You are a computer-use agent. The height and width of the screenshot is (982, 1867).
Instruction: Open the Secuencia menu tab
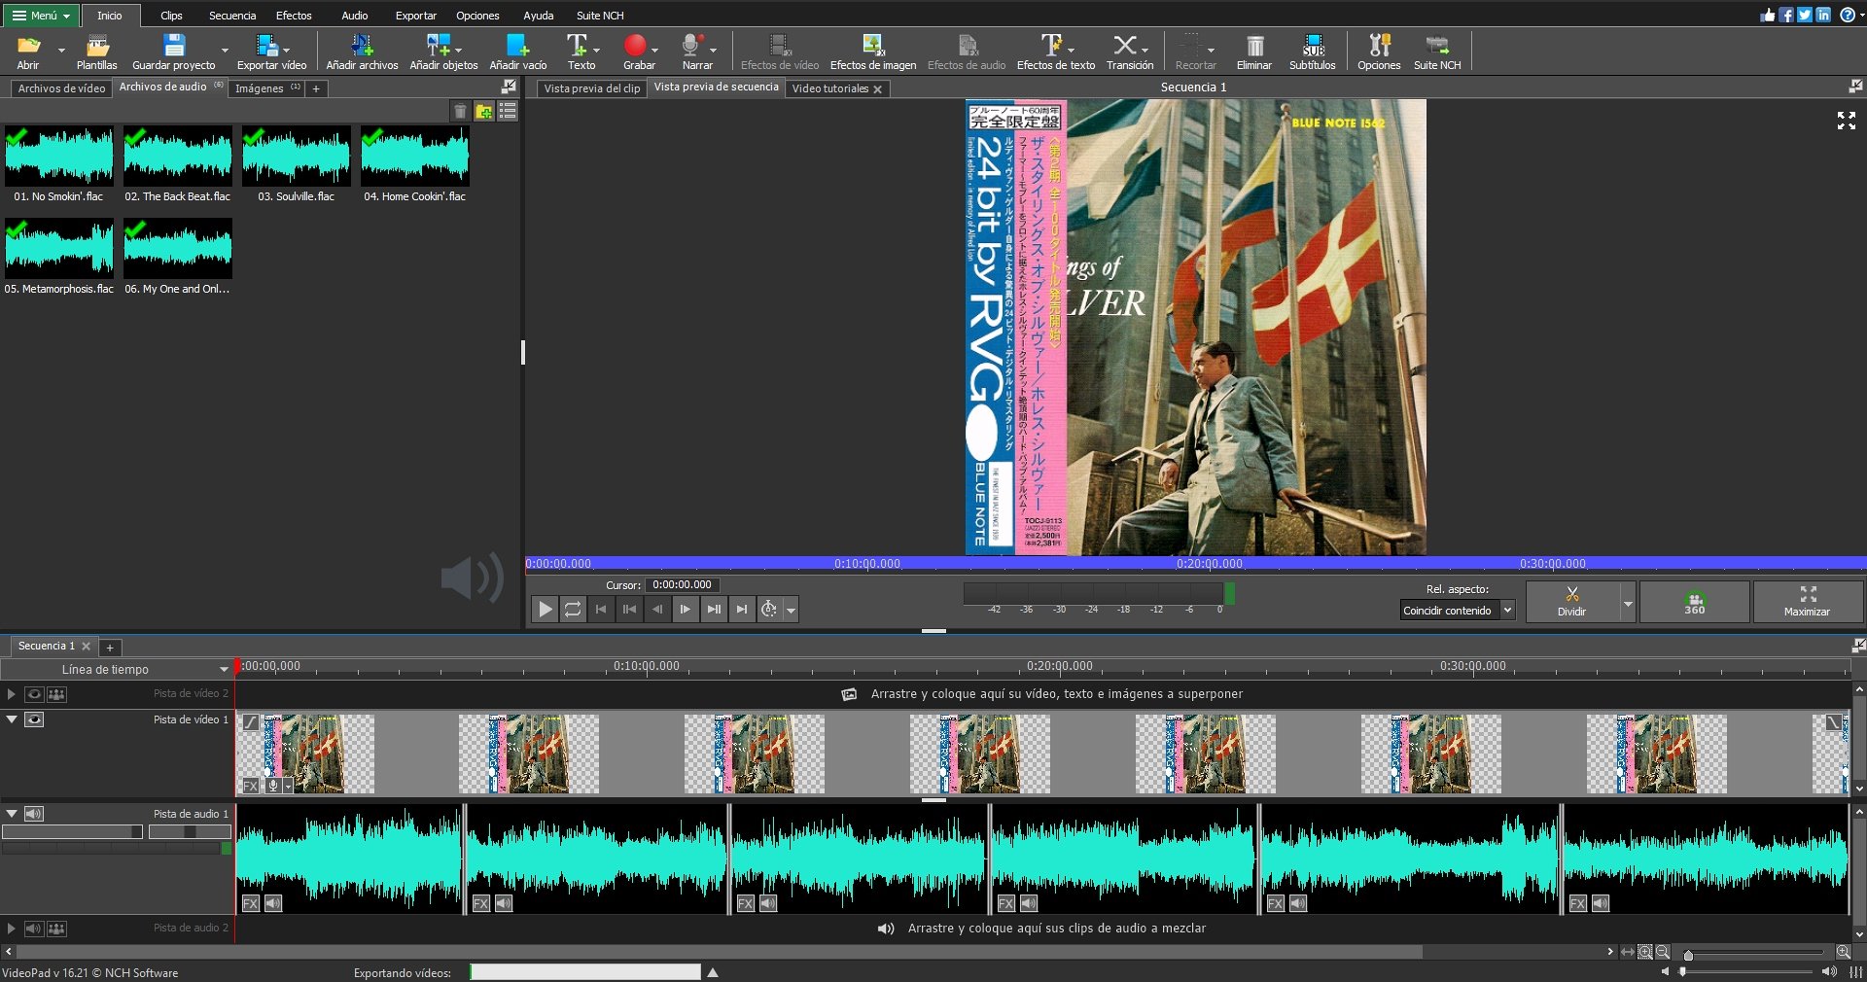click(232, 16)
